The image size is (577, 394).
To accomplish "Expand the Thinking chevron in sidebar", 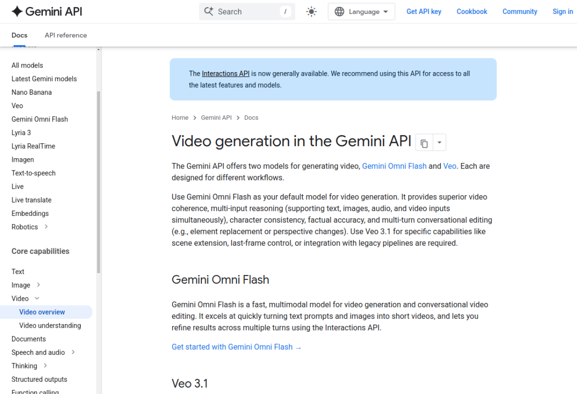I will point(45,366).
